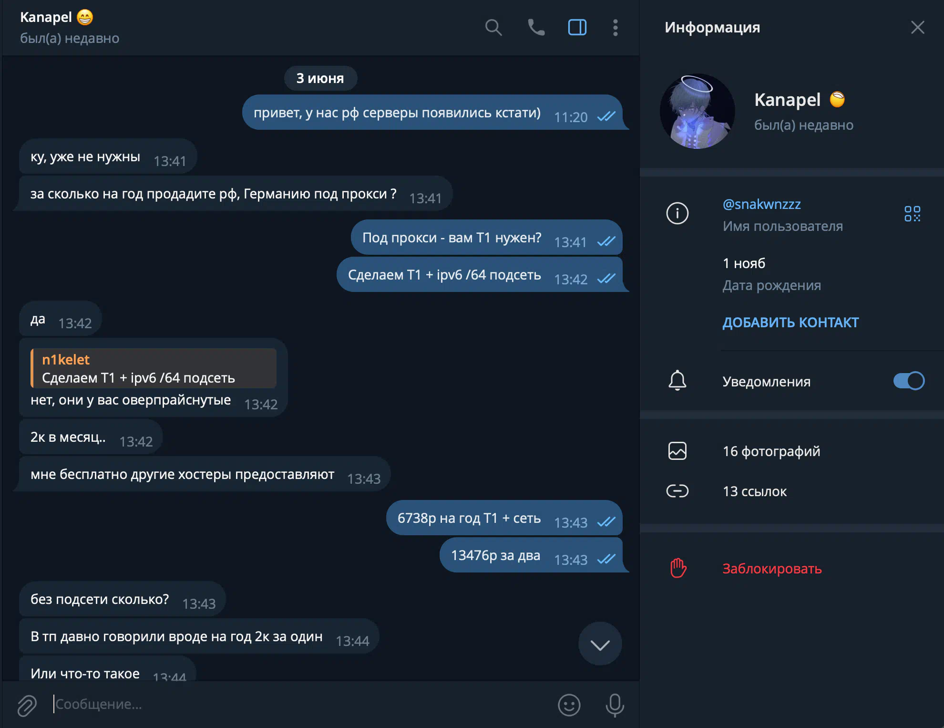Open Kanapel chat header profile

(70, 28)
